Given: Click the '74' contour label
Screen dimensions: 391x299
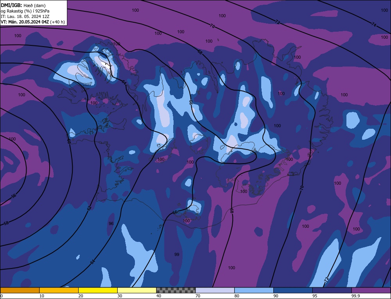Looking at the screenshot, I should pos(373,24).
